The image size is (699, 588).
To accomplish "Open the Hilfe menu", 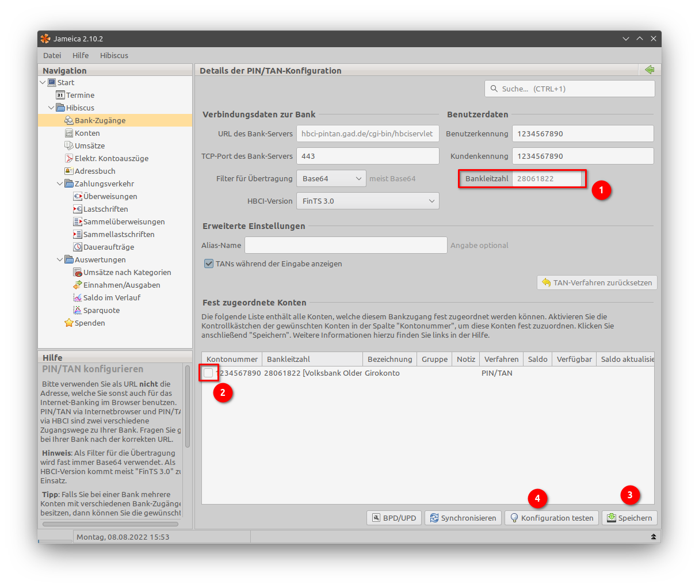I will (81, 55).
